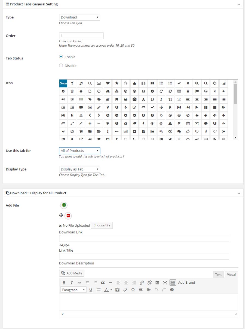Switch to the Text editor tab
Viewport: 245px width, 329px height.
[x=218, y=274]
